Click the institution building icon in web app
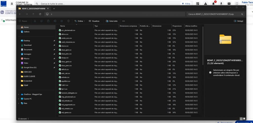Viewport: 253px width, 123px height. click(x=12, y=4)
